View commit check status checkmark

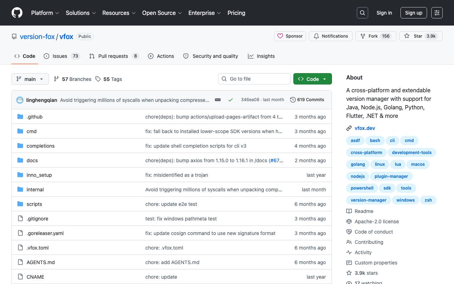(231, 100)
